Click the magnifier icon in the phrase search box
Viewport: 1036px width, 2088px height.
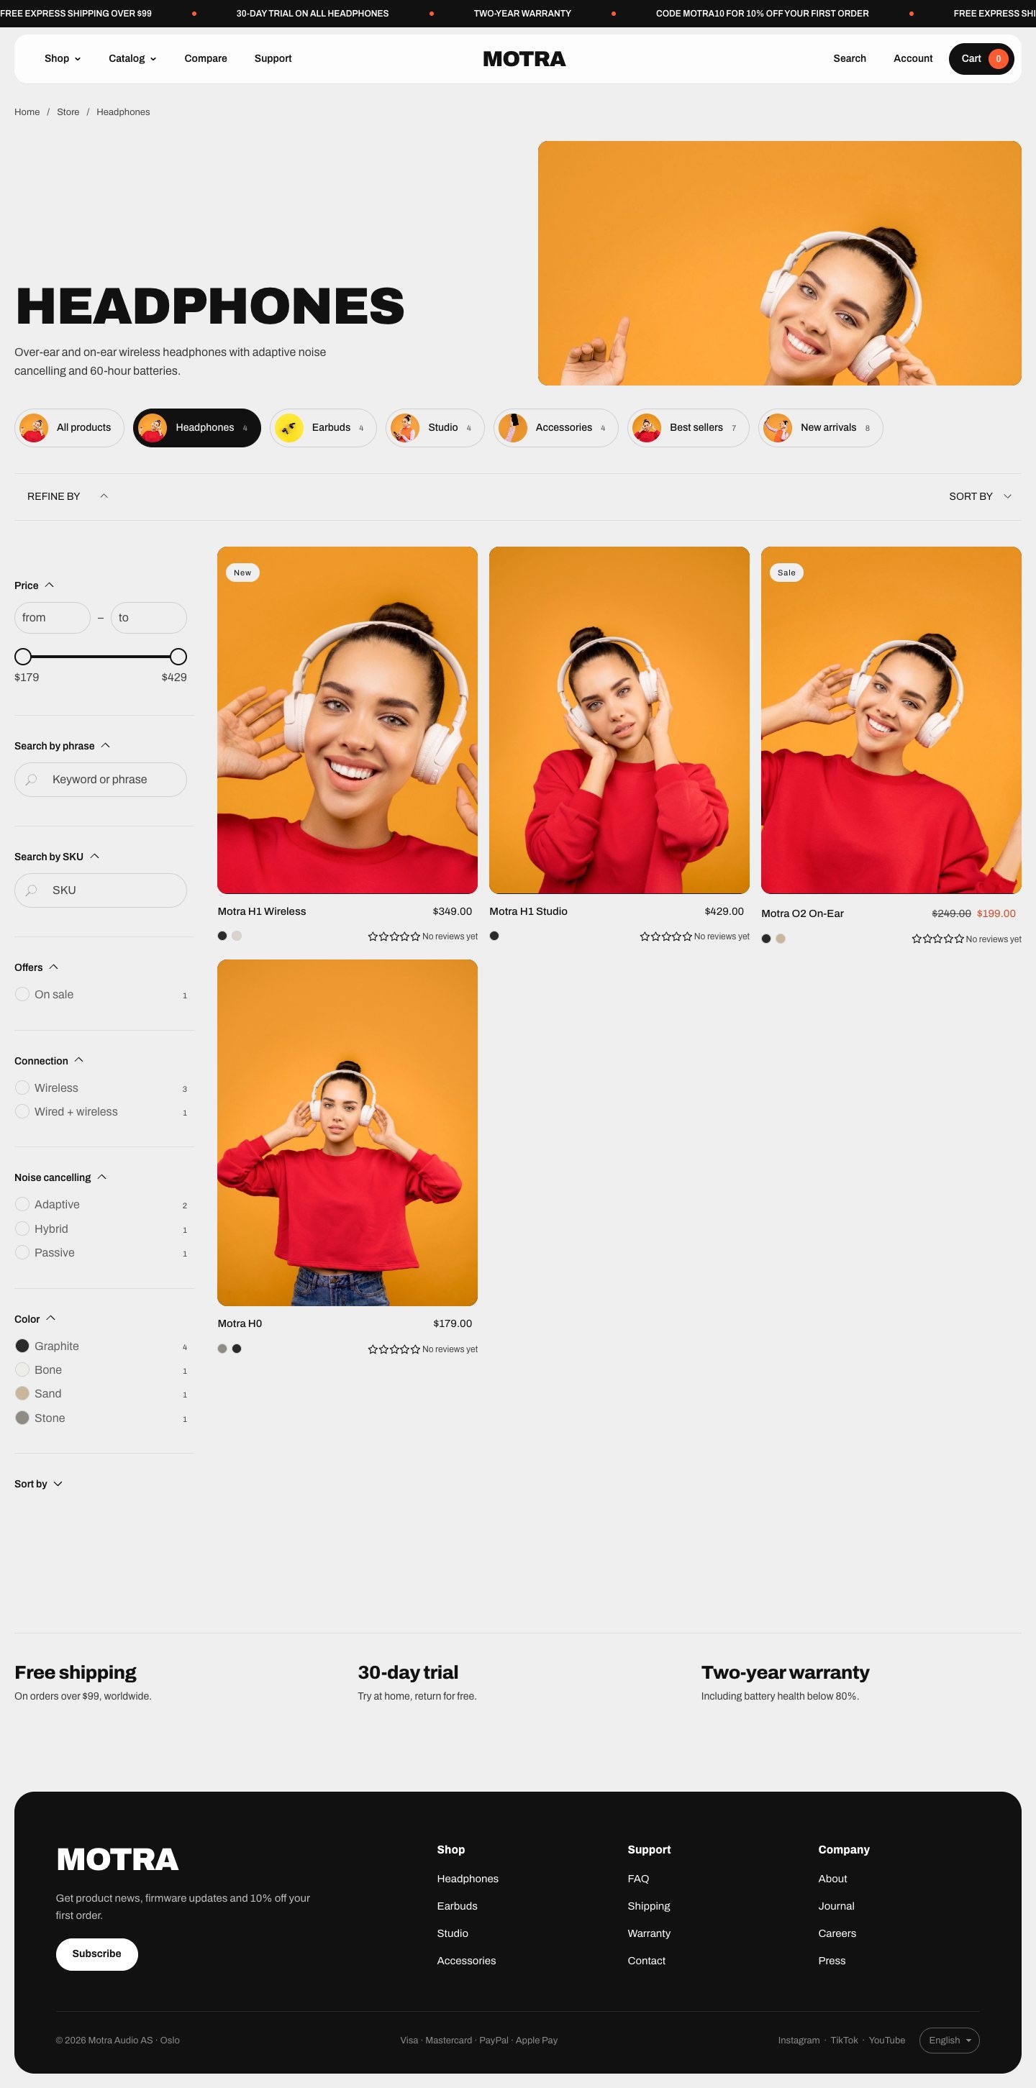[32, 780]
